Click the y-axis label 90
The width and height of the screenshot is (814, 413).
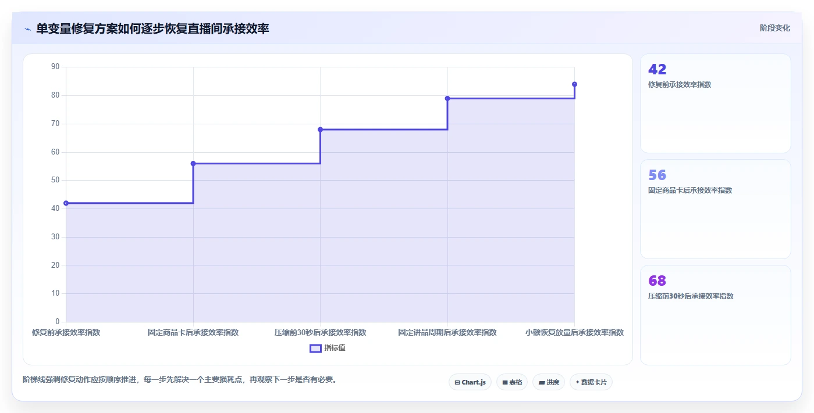point(55,67)
